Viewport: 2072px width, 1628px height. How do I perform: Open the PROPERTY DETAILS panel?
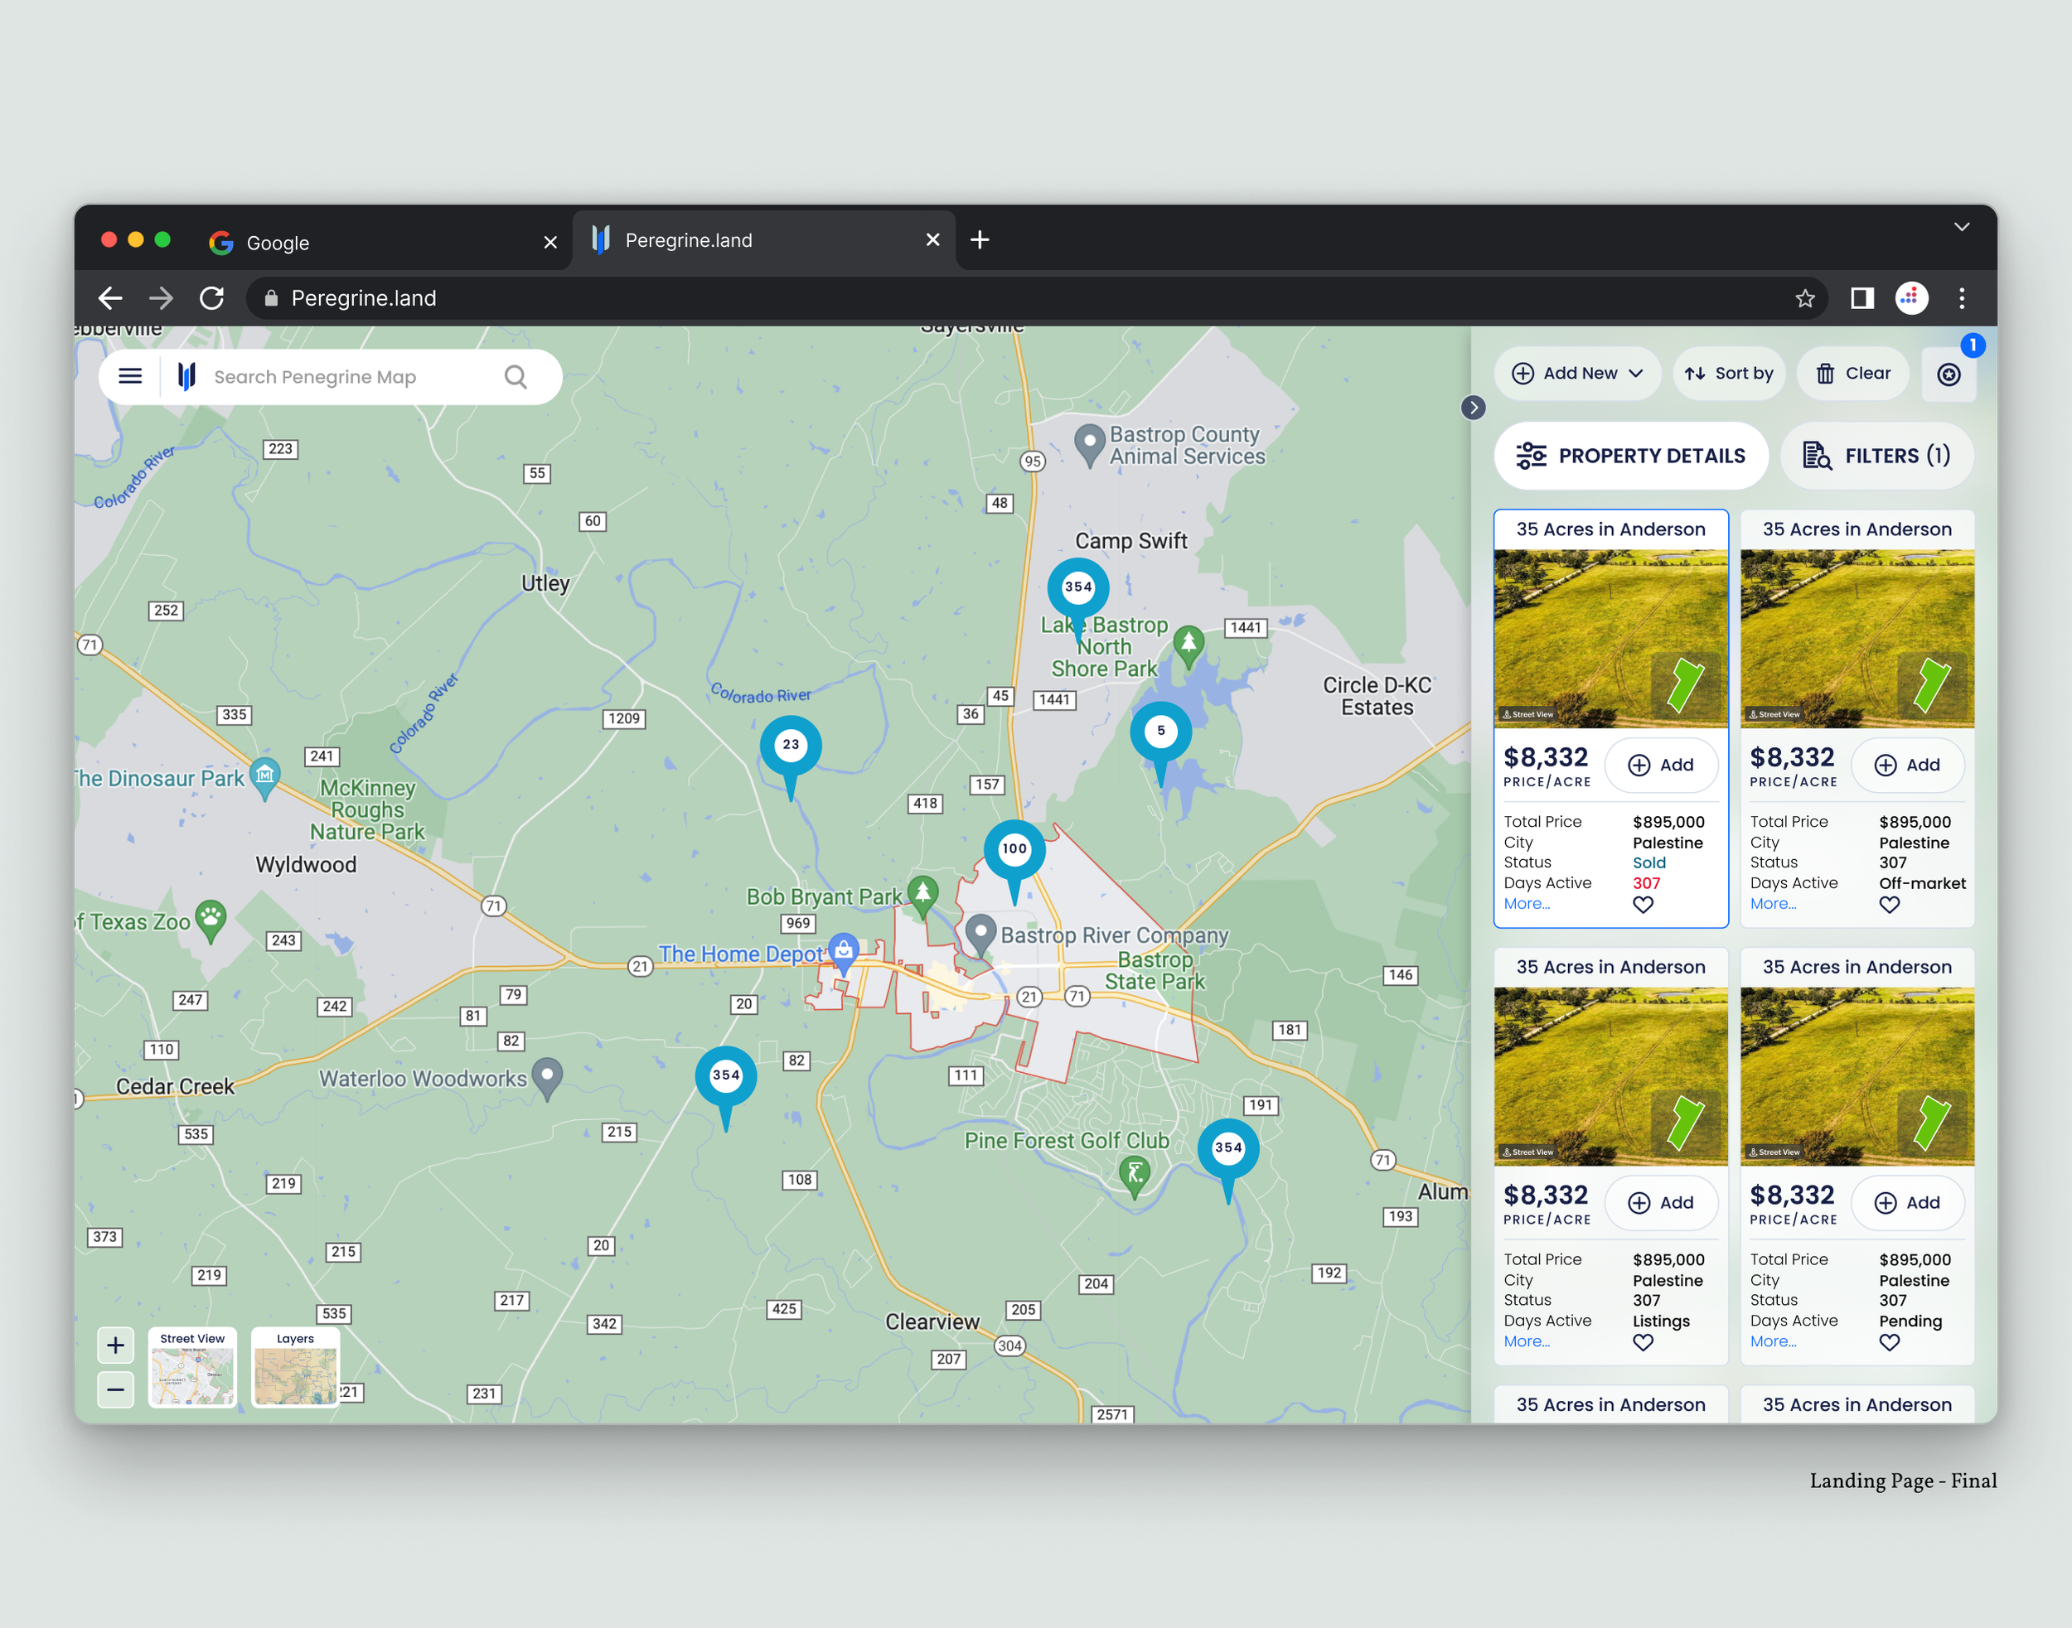click(x=1630, y=456)
